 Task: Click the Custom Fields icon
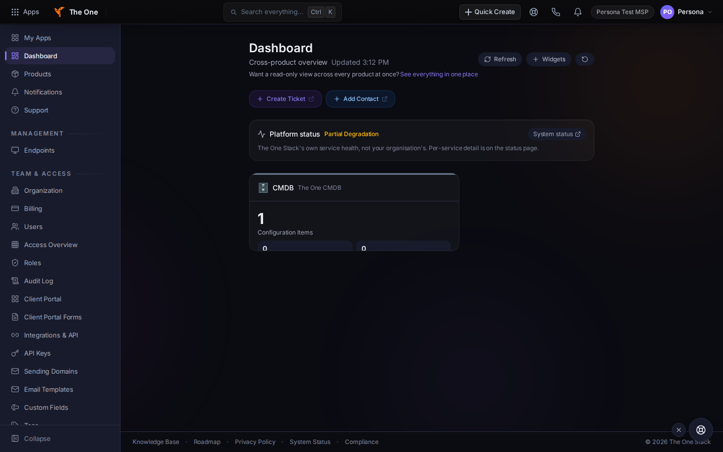click(x=15, y=407)
